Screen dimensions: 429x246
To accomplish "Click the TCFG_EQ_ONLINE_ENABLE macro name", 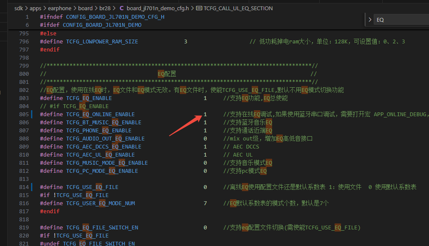I will [100, 114].
